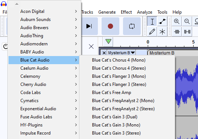Expand the AudioThing submenu
Image resolution: width=198 pixels, height=139 pixels.
[x=44, y=36]
